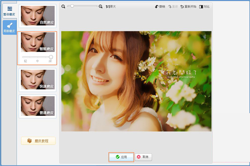Set smoothing intensity to 中 level

(x=37, y=61)
